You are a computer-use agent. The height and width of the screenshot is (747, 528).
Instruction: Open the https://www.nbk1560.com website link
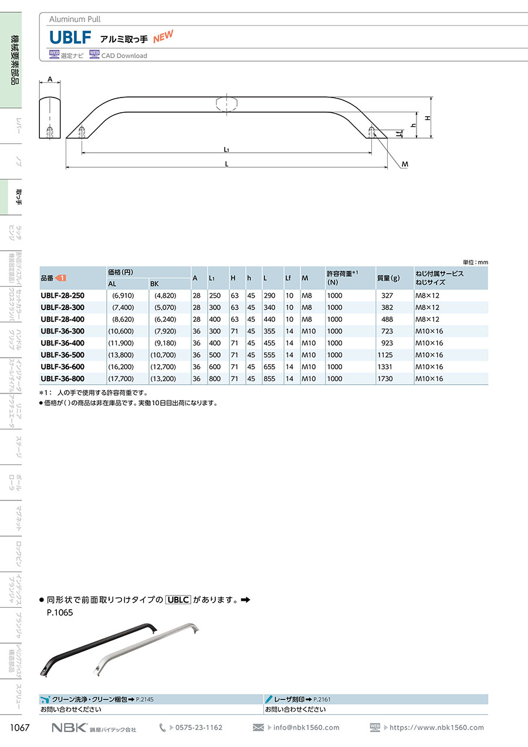[x=437, y=728]
